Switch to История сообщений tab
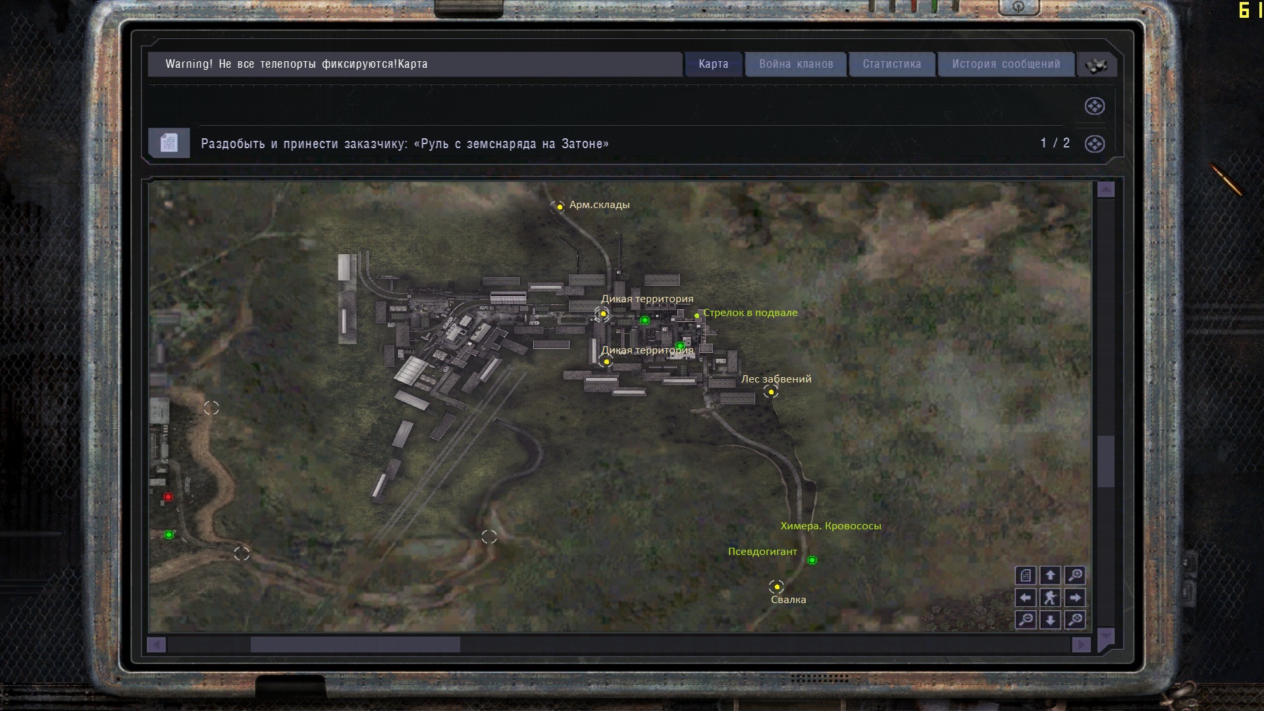Screen dimensions: 1264x711 pos(1005,64)
